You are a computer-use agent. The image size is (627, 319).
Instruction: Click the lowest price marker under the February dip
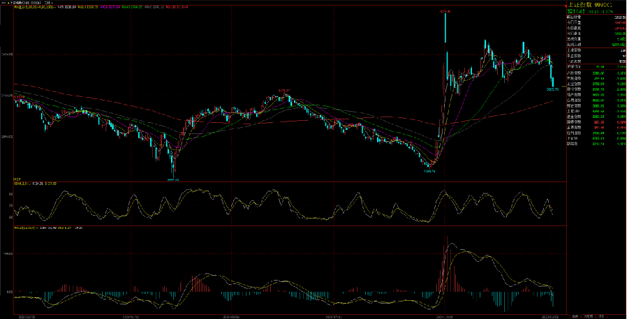click(x=172, y=179)
